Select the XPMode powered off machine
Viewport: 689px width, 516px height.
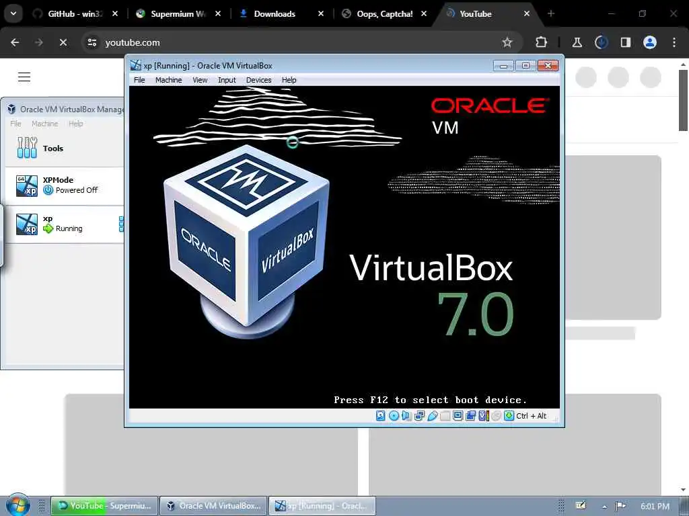tap(65, 185)
